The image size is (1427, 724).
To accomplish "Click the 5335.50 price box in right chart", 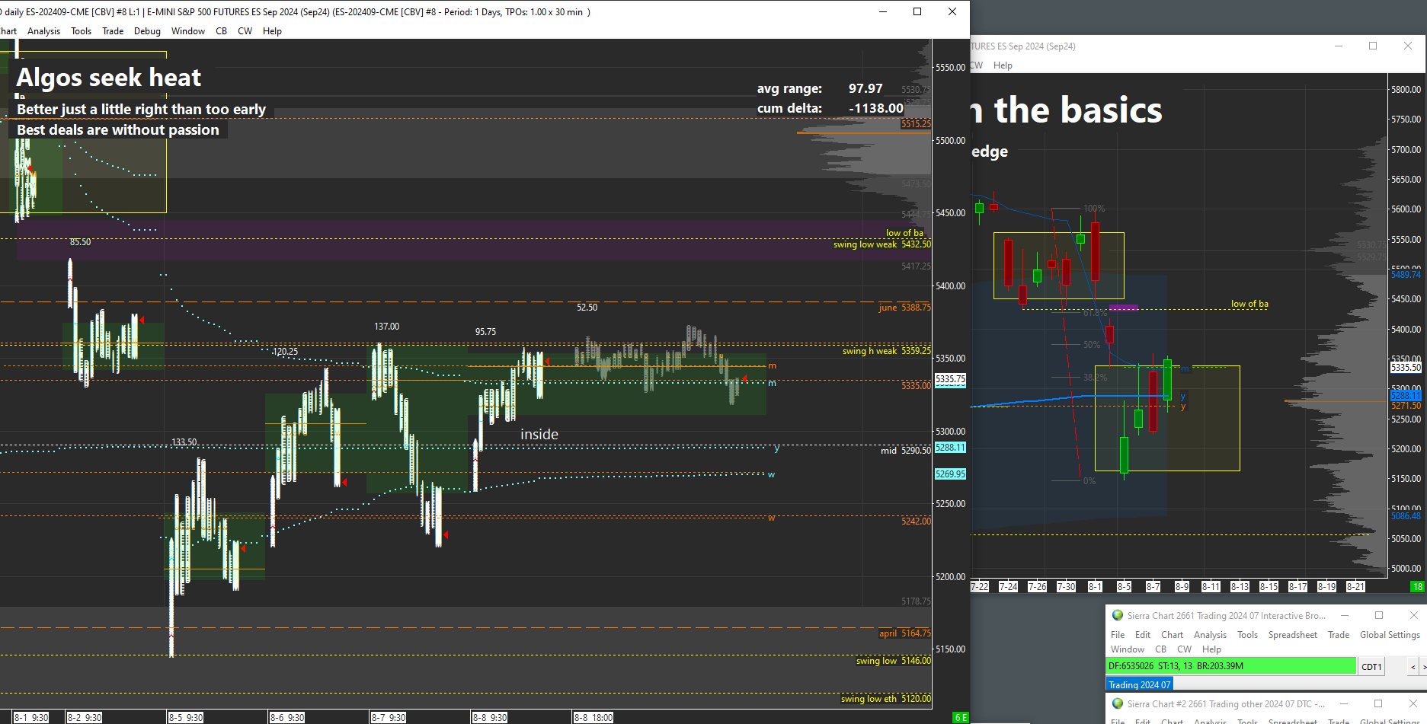I will pos(1406,368).
